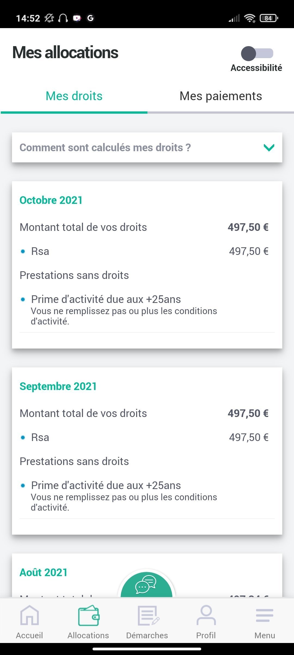Screen dimensions: 294x655
Task: Switch to the Mes paiements tab
Action: click(221, 96)
